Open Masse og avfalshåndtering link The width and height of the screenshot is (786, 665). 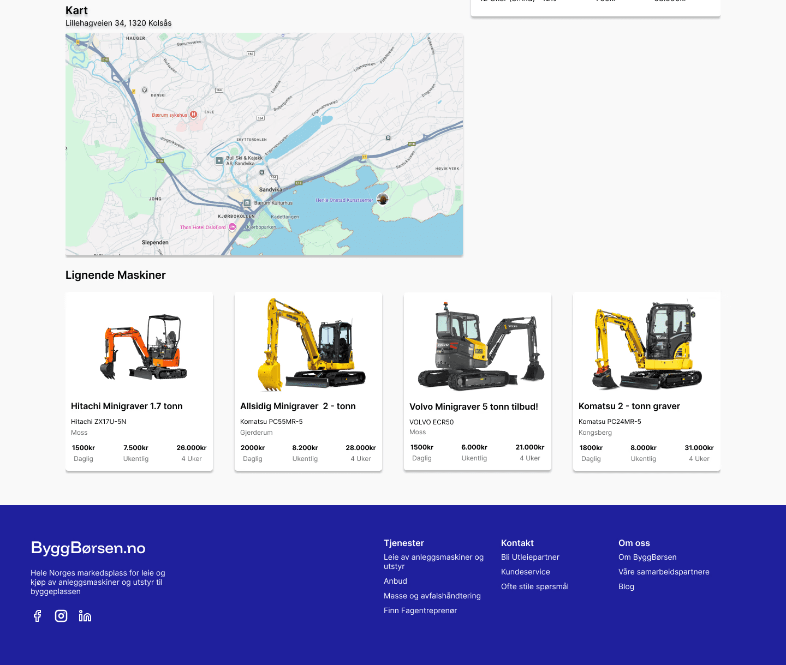pos(432,596)
